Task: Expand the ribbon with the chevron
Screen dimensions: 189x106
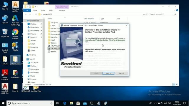Action: tap(174, 10)
